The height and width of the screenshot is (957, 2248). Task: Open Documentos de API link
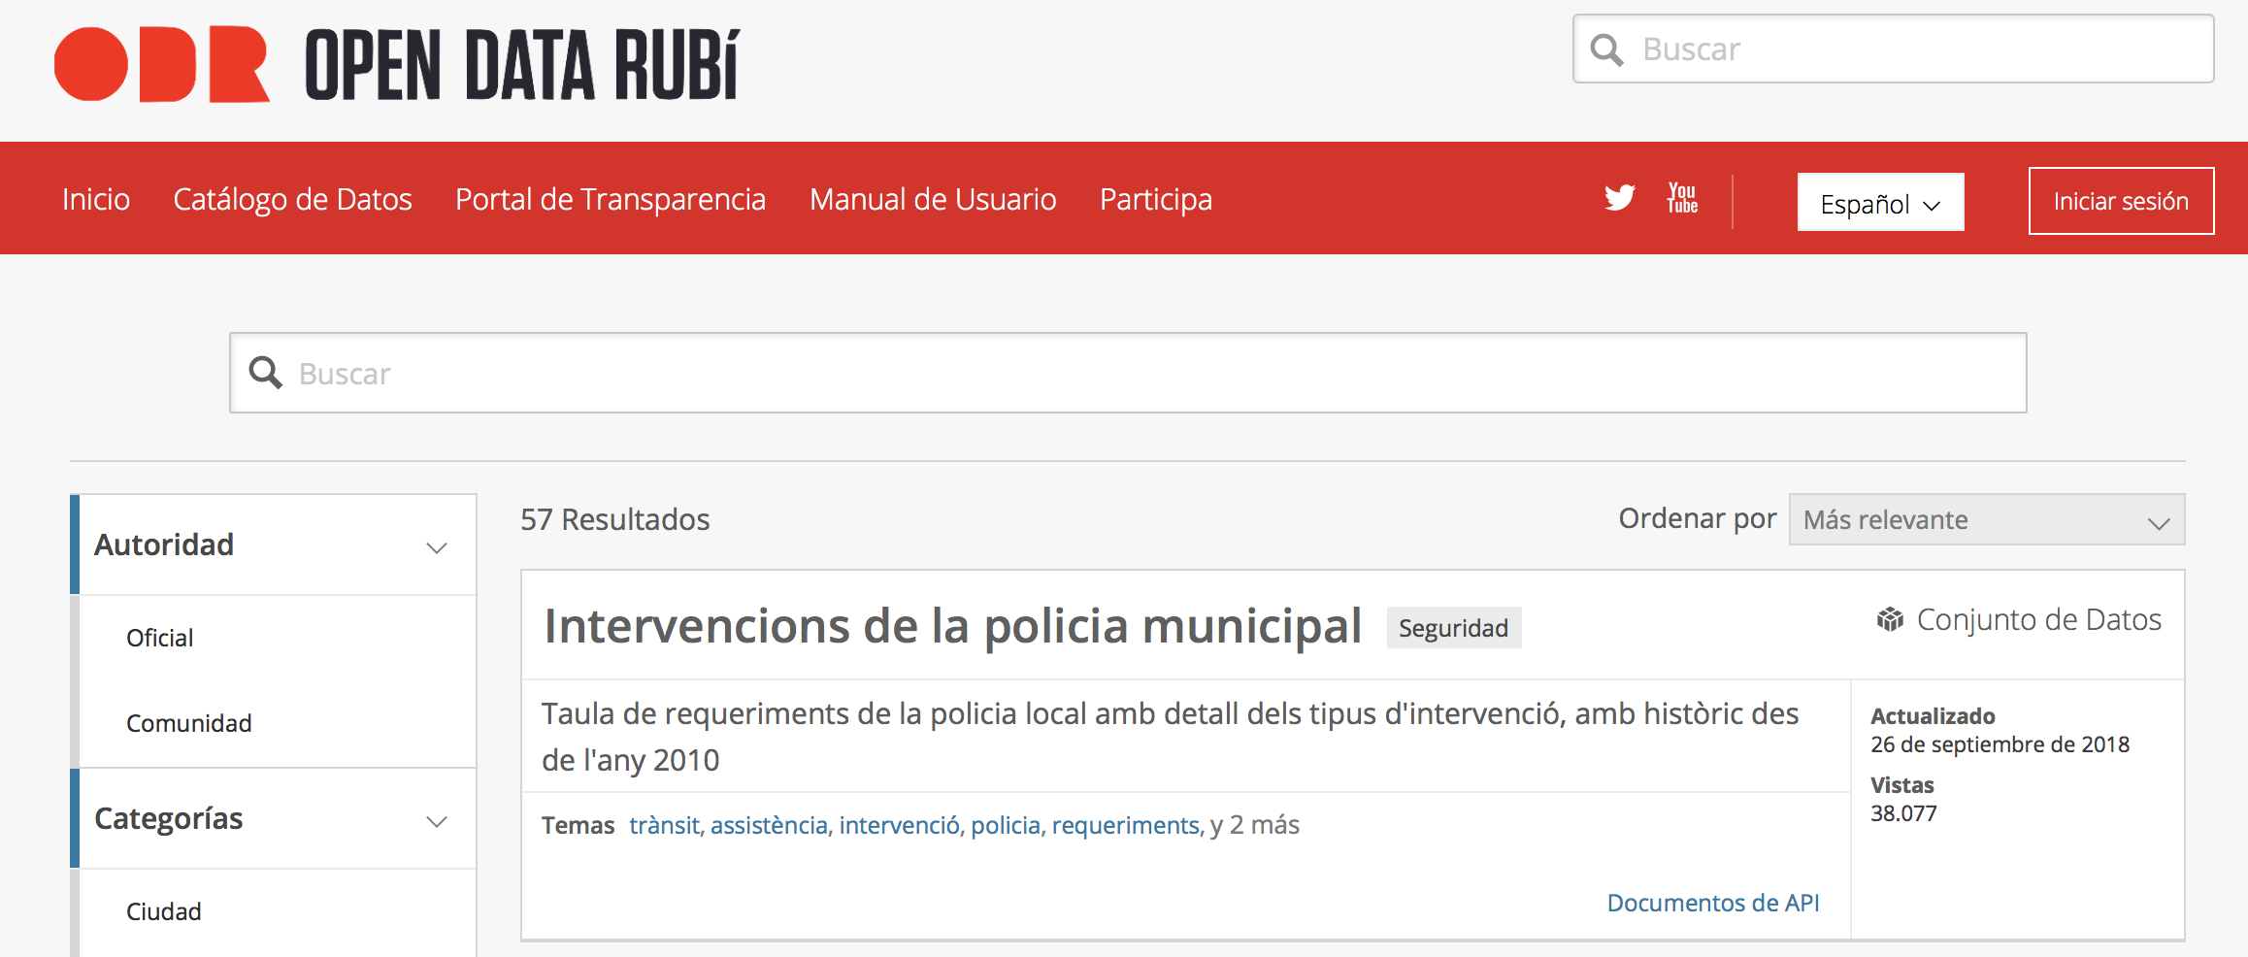coord(1713,903)
